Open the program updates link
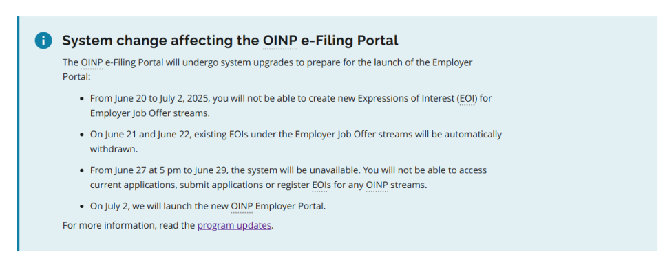Image resolution: width=665 pixels, height=265 pixels. 234,225
